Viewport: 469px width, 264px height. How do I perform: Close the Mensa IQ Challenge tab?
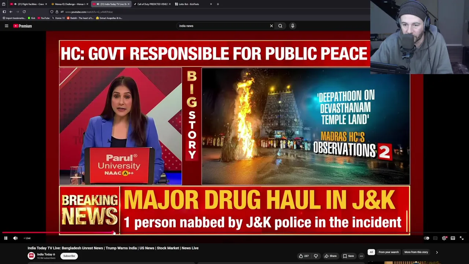[x=87, y=4]
